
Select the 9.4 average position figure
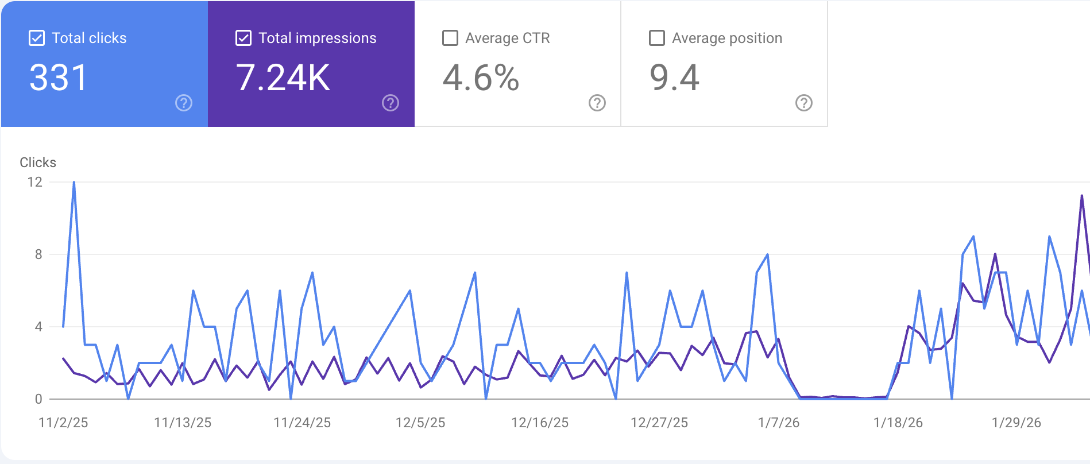coord(674,78)
